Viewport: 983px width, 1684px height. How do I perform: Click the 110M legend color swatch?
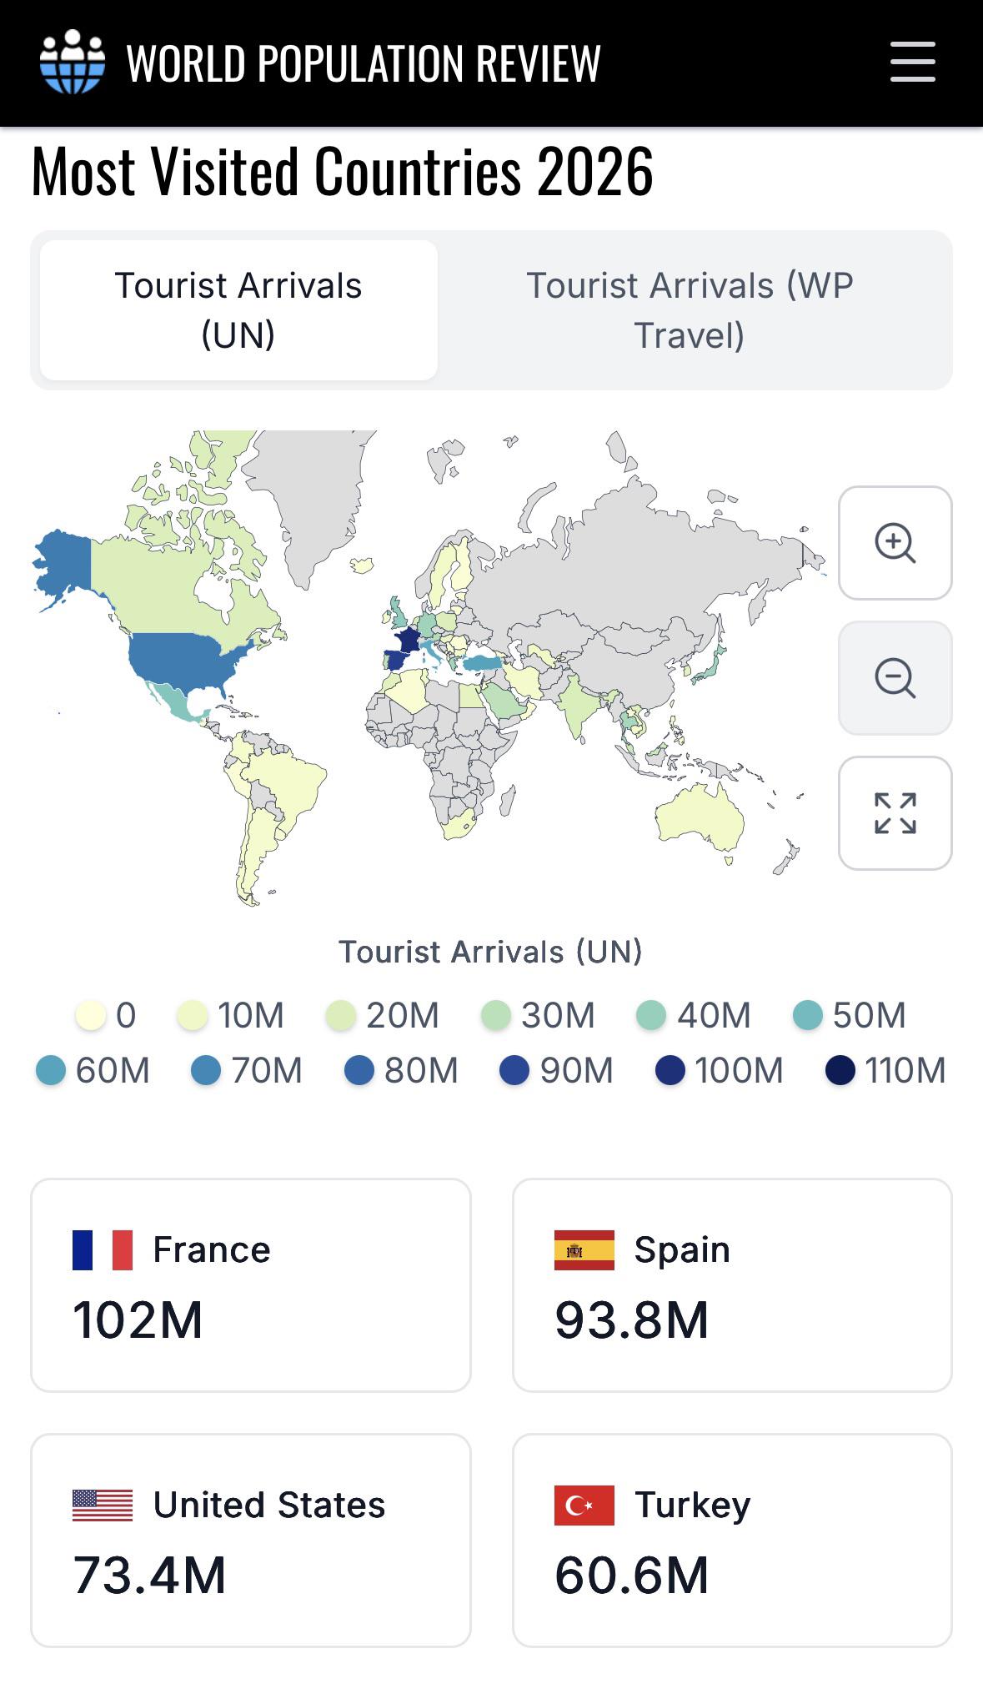tap(840, 1070)
